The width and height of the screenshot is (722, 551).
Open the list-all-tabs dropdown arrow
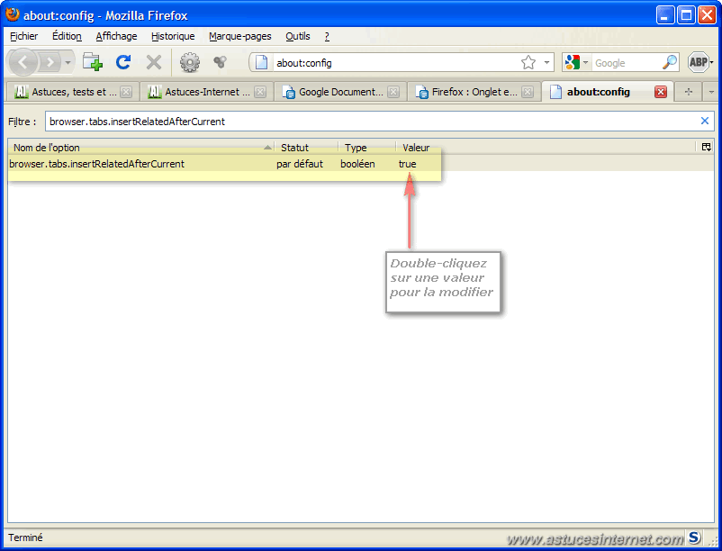coord(711,92)
